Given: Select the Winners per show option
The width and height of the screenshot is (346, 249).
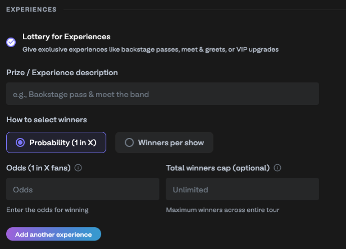Looking at the screenshot, I should (164, 142).
